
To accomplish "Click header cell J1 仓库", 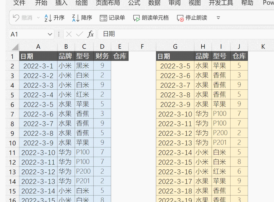I will click(x=239, y=56).
